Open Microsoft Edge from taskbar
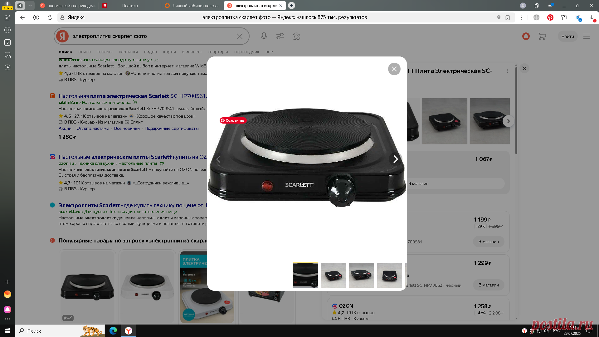This screenshot has width=599, height=337. (113, 331)
